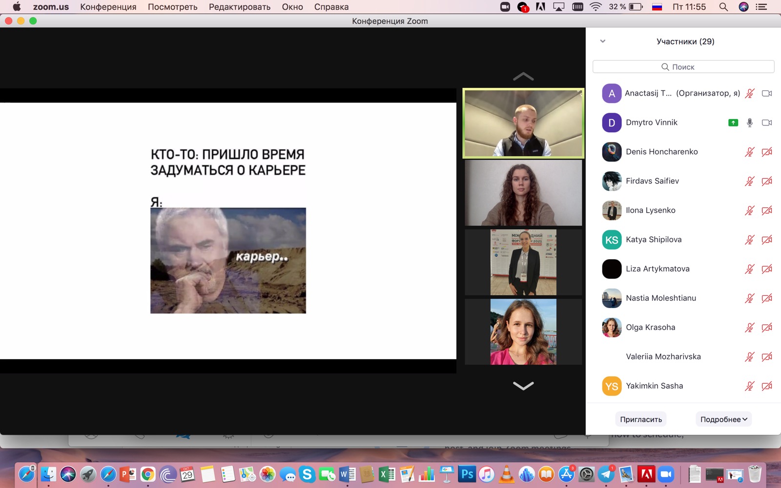Open Notification Center from the menu bar
Viewport: 781px width, 488px height.
click(761, 7)
